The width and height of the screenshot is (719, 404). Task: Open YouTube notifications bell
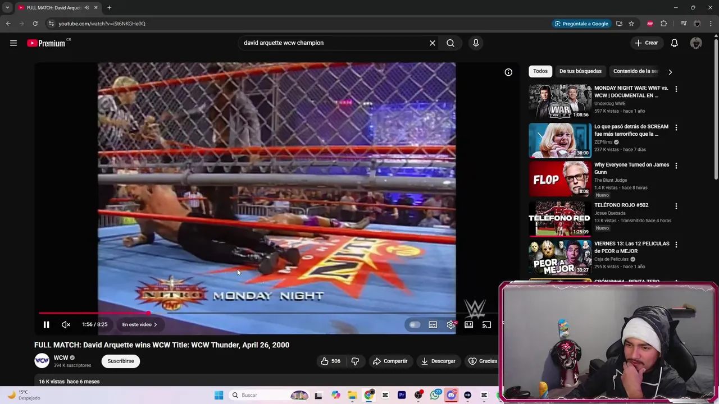click(674, 43)
